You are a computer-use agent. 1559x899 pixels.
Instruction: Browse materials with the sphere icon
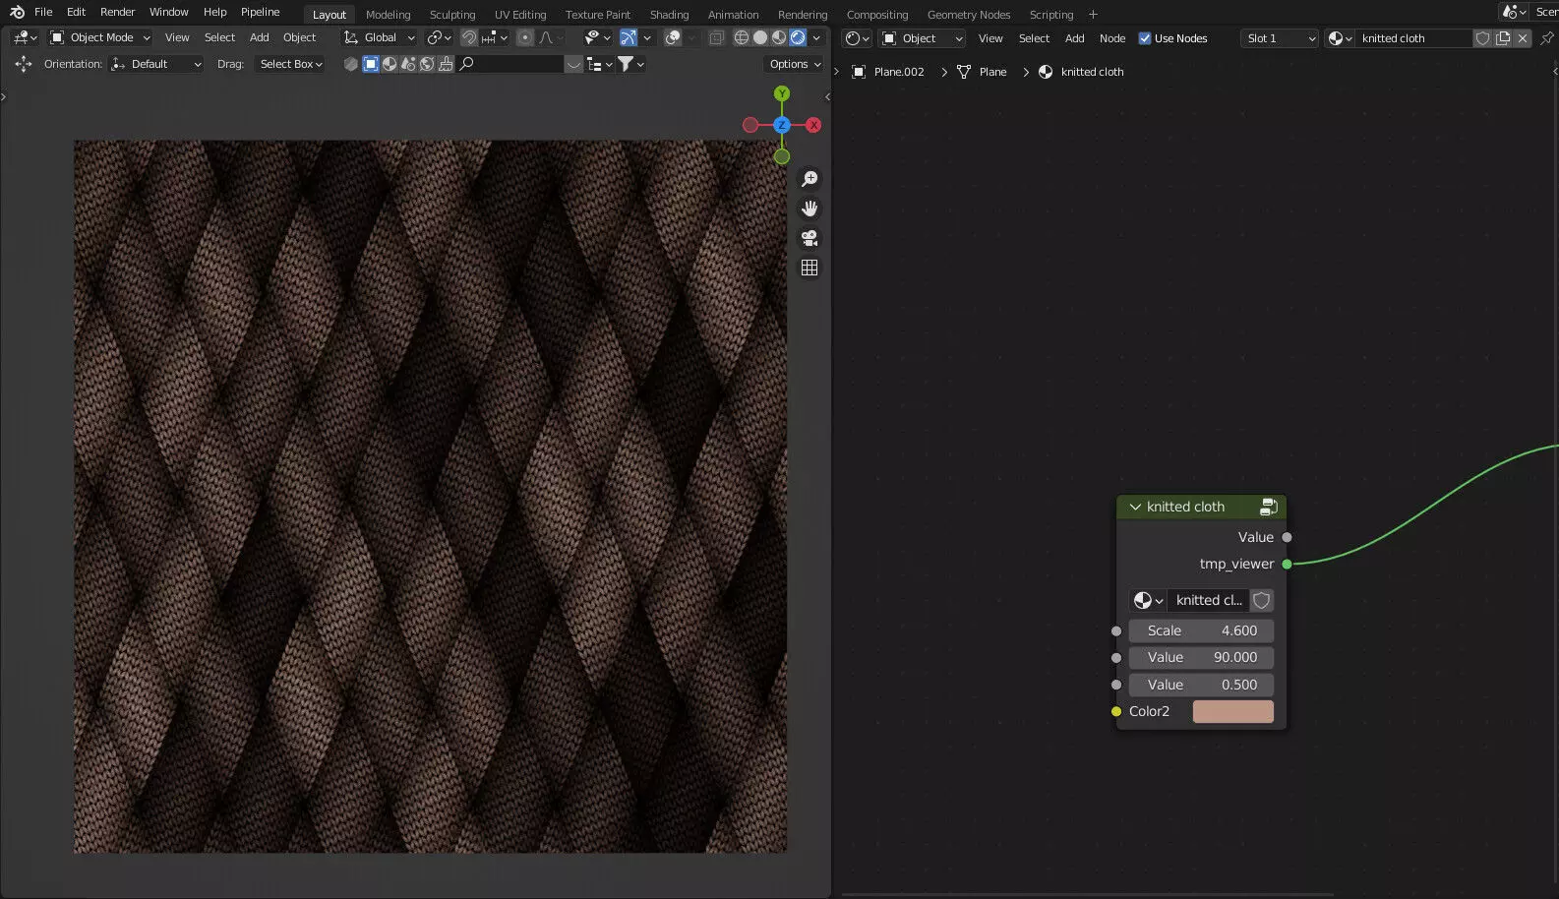point(1340,38)
